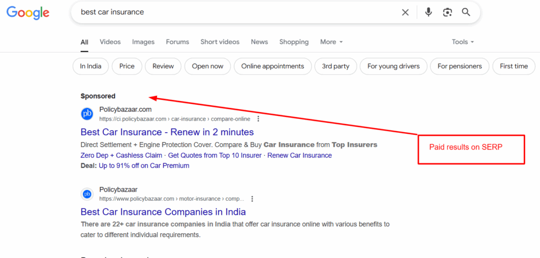540x258 pixels.
Task: Select the For pensioners chip
Action: coord(460,66)
